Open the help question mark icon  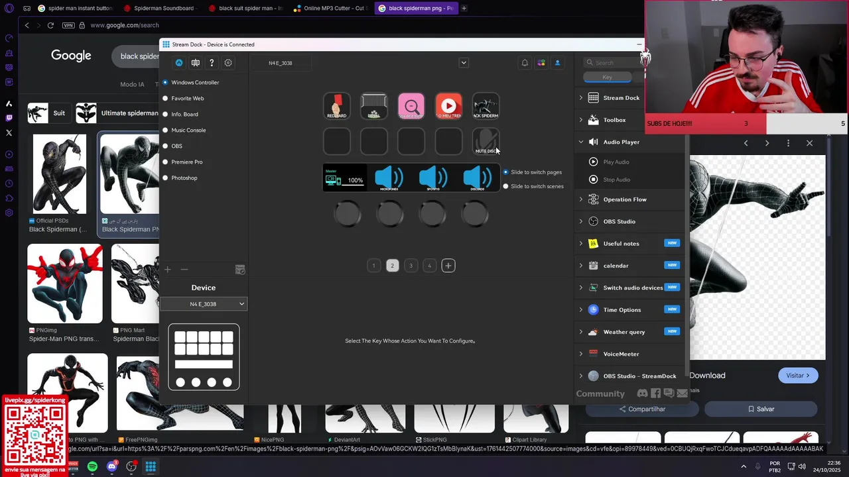(x=212, y=63)
